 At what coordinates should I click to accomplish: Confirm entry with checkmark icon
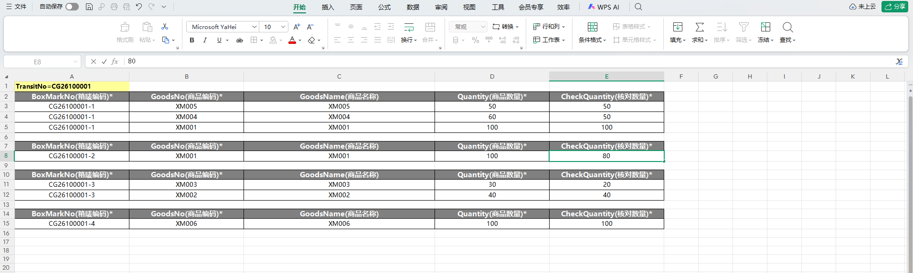point(104,61)
